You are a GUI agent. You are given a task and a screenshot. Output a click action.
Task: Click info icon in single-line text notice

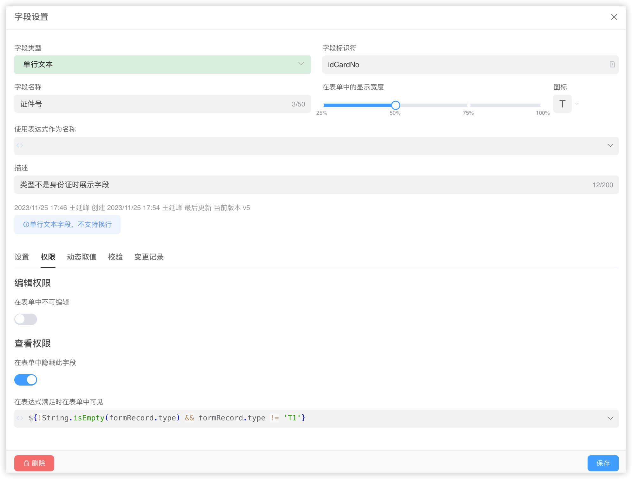click(26, 225)
